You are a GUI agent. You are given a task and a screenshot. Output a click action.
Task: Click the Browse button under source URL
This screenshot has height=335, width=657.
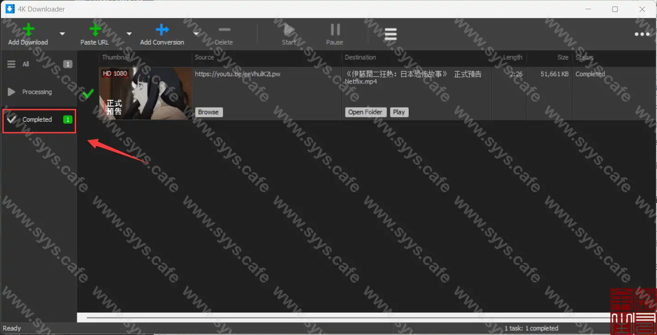(x=208, y=112)
